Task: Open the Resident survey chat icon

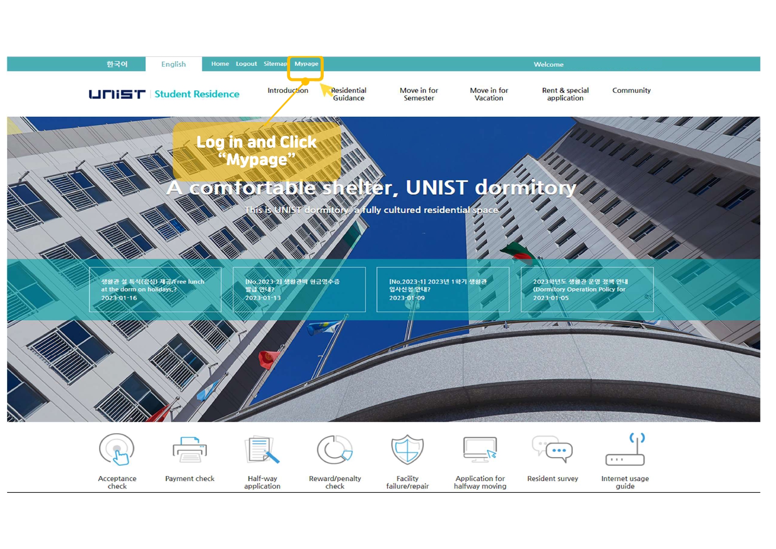Action: click(552, 449)
